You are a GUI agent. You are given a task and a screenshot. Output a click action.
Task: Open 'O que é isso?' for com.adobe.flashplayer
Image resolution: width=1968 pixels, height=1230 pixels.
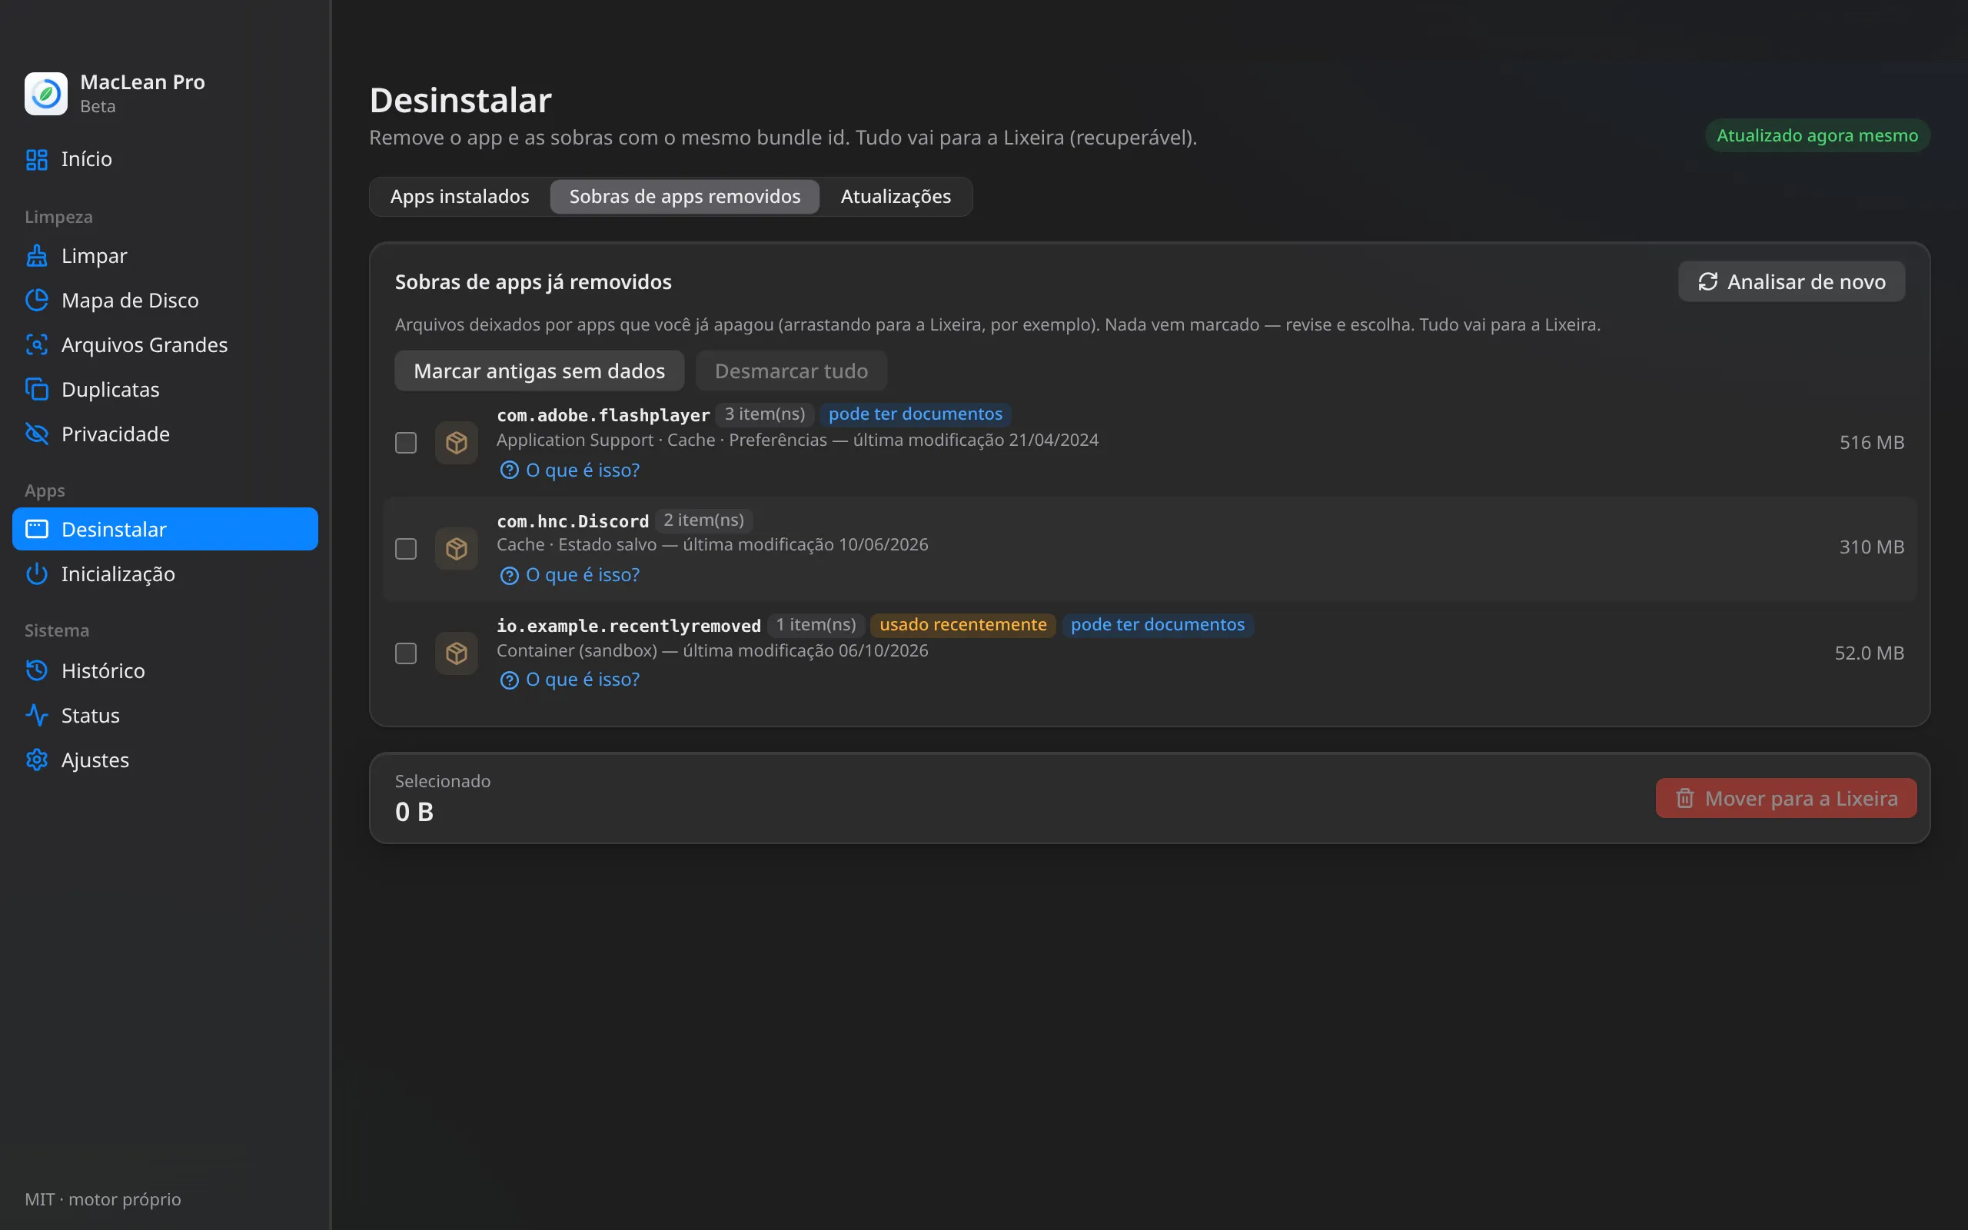coord(570,470)
